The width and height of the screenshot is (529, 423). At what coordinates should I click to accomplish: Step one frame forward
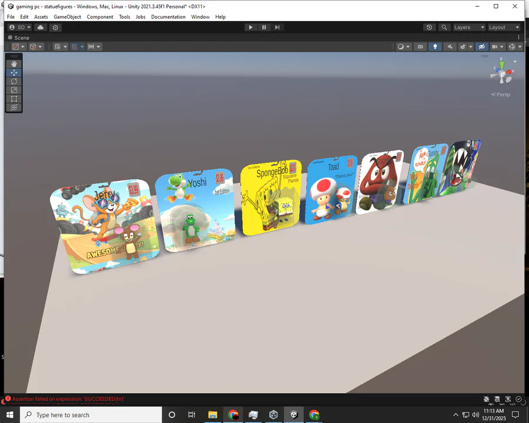click(277, 28)
